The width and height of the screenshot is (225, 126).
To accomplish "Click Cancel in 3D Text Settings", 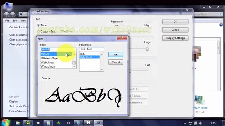I will click(x=175, y=30).
